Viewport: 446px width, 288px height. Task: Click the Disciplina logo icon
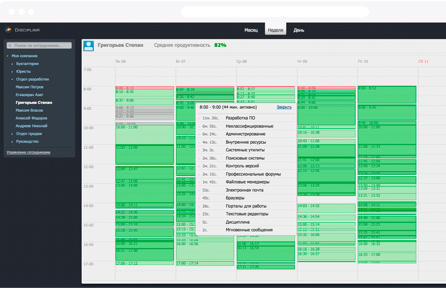point(8,30)
